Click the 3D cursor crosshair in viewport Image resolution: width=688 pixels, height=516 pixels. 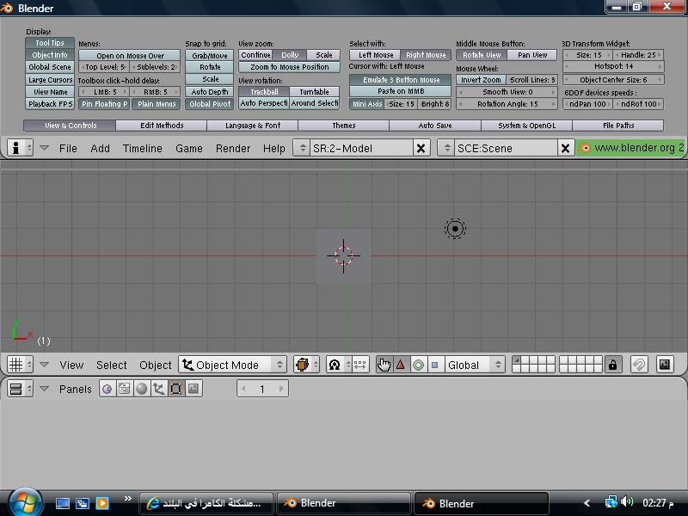[343, 255]
